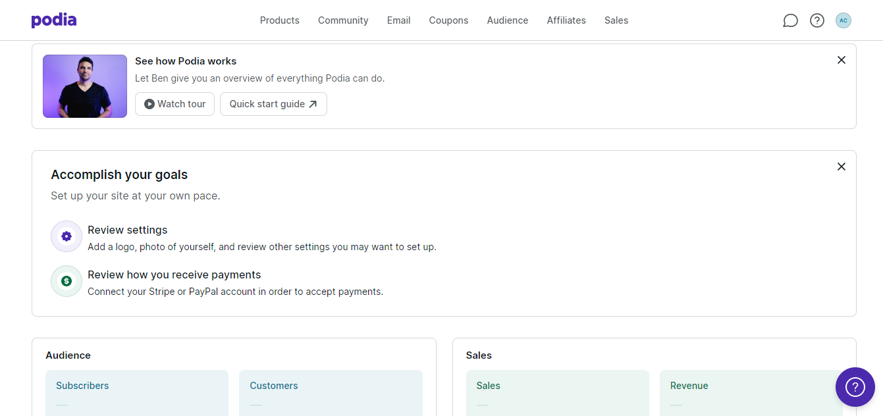
Task: Open the purple floating help button
Action: (x=855, y=387)
